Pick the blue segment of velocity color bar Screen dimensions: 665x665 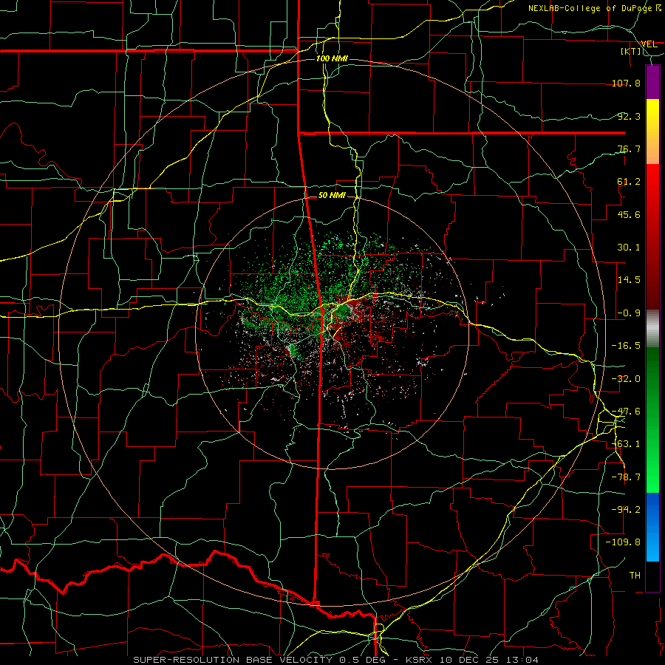(652, 527)
